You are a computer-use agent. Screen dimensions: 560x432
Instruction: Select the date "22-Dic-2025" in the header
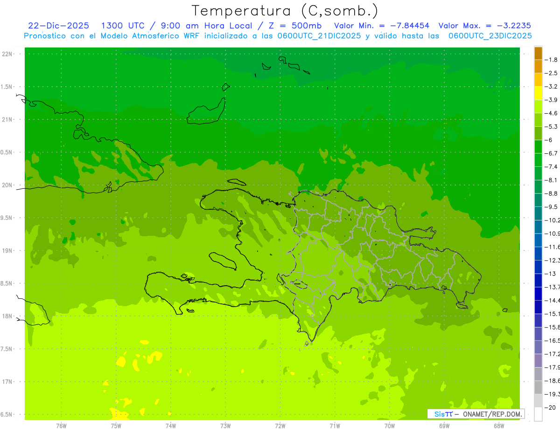coord(58,26)
